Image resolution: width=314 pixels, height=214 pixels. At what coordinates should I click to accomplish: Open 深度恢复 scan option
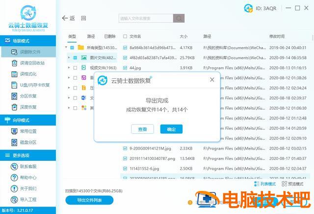[x=24, y=107]
